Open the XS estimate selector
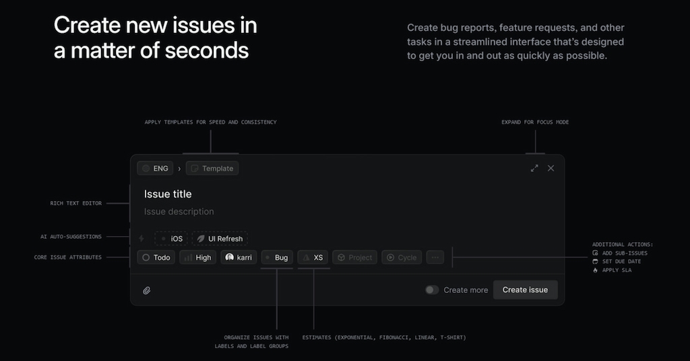Image resolution: width=690 pixels, height=361 pixels. (x=313, y=257)
